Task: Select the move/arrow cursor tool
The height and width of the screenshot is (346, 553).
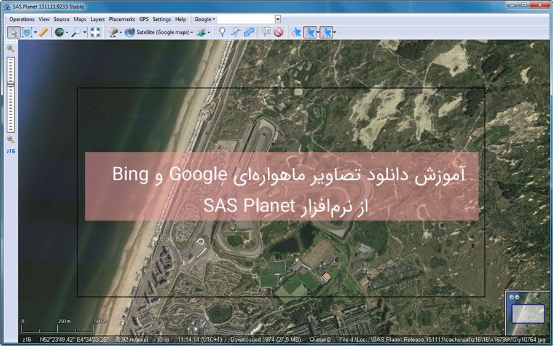Action: 14,32
